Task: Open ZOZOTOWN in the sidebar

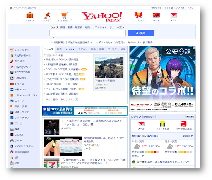Action: (22, 72)
